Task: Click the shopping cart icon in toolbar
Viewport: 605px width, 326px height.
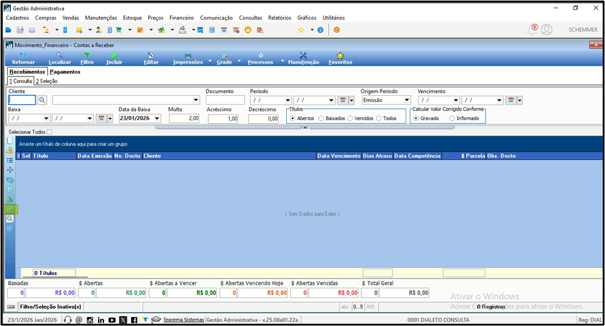Action: point(119,30)
